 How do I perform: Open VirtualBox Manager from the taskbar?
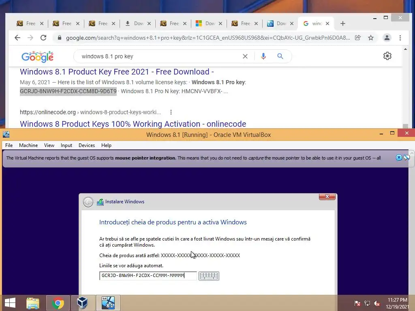click(82, 303)
